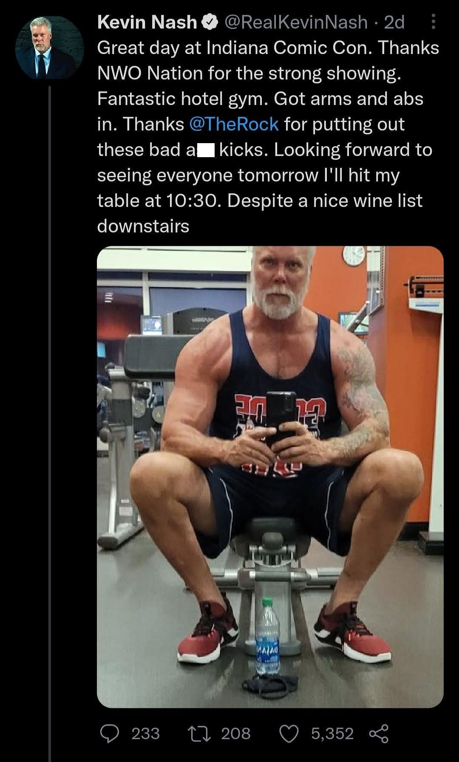Screen dimensions: 459x762
Task: Open the three-dot more options menu
Action: click(433, 22)
